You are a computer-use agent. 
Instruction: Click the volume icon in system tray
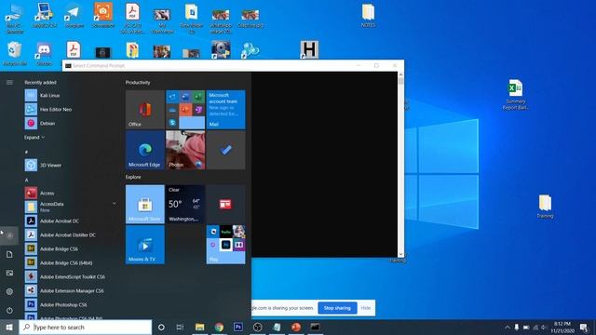[544, 327]
